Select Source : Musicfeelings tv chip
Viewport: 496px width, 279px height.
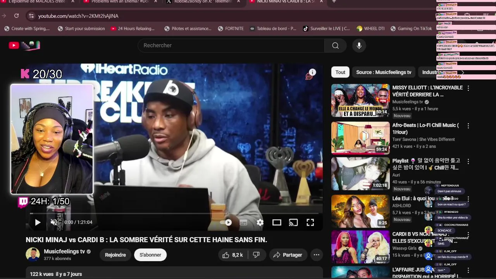coord(384,72)
